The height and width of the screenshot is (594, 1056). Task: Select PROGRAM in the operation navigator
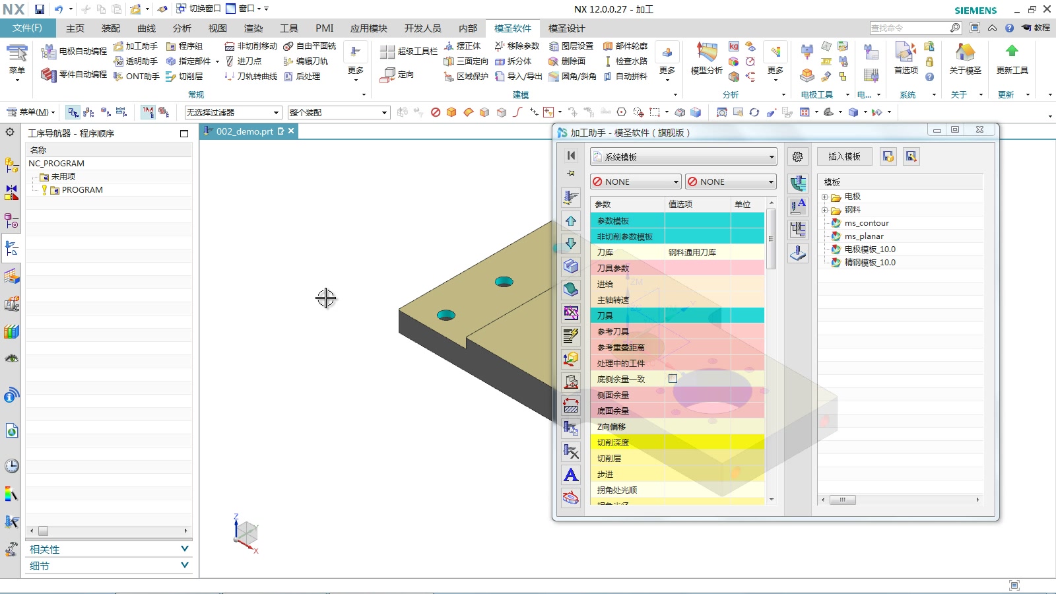pos(82,190)
